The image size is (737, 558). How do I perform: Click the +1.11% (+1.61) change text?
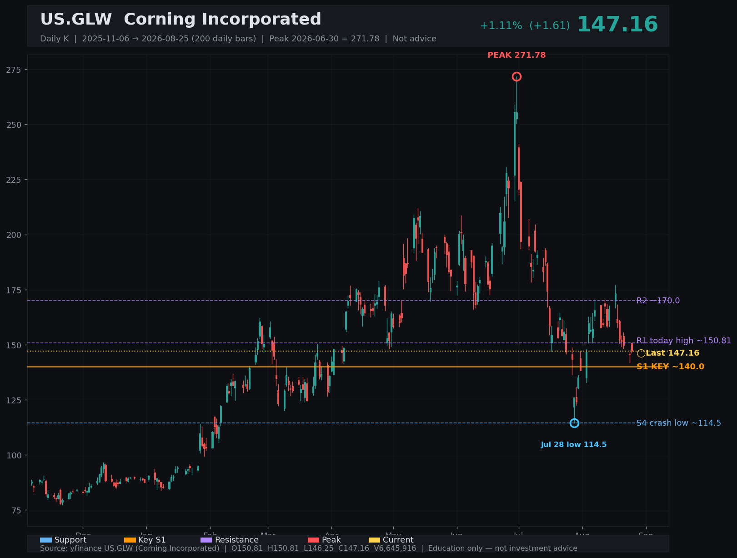(525, 26)
